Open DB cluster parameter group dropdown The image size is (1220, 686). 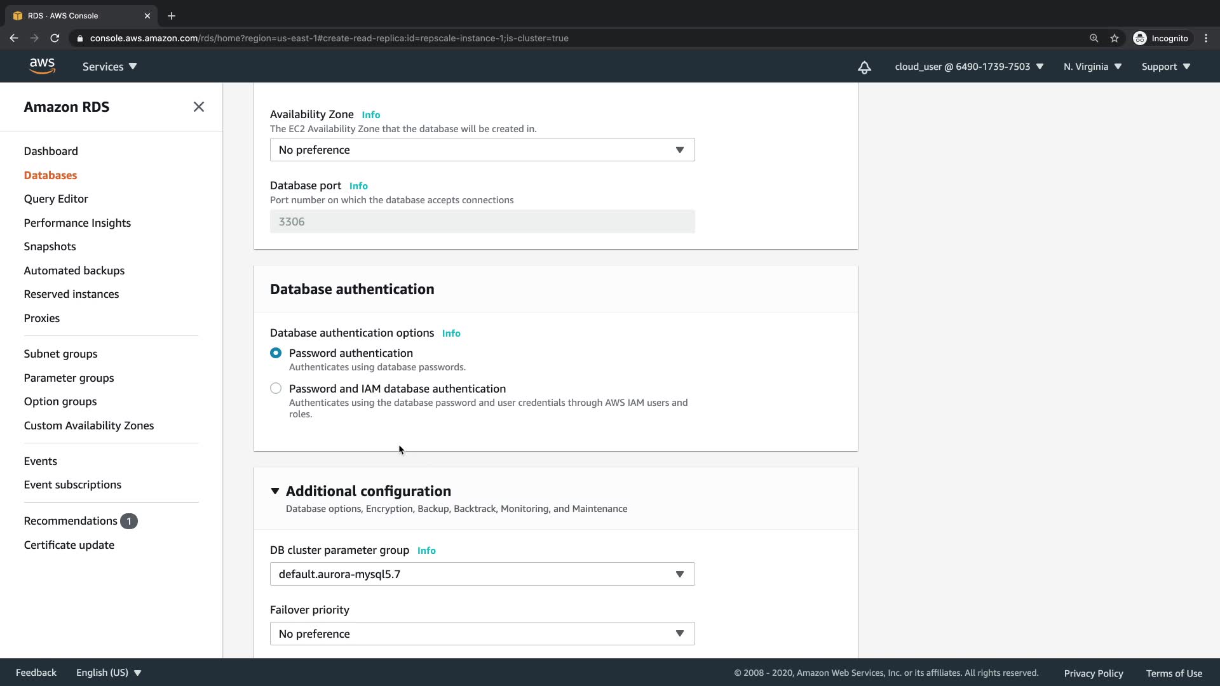[x=482, y=574]
